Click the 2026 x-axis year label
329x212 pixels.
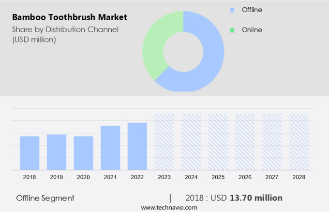click(x=245, y=177)
